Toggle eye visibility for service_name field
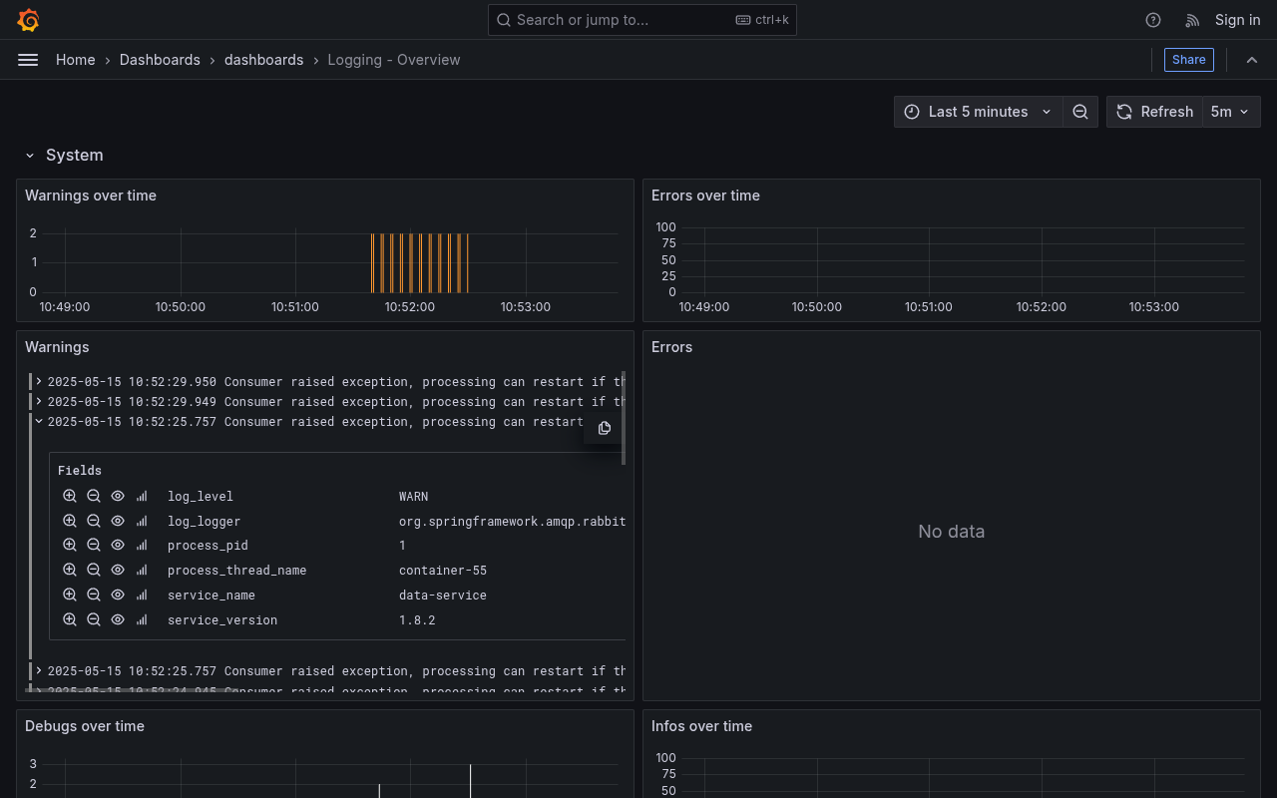 tap(118, 595)
